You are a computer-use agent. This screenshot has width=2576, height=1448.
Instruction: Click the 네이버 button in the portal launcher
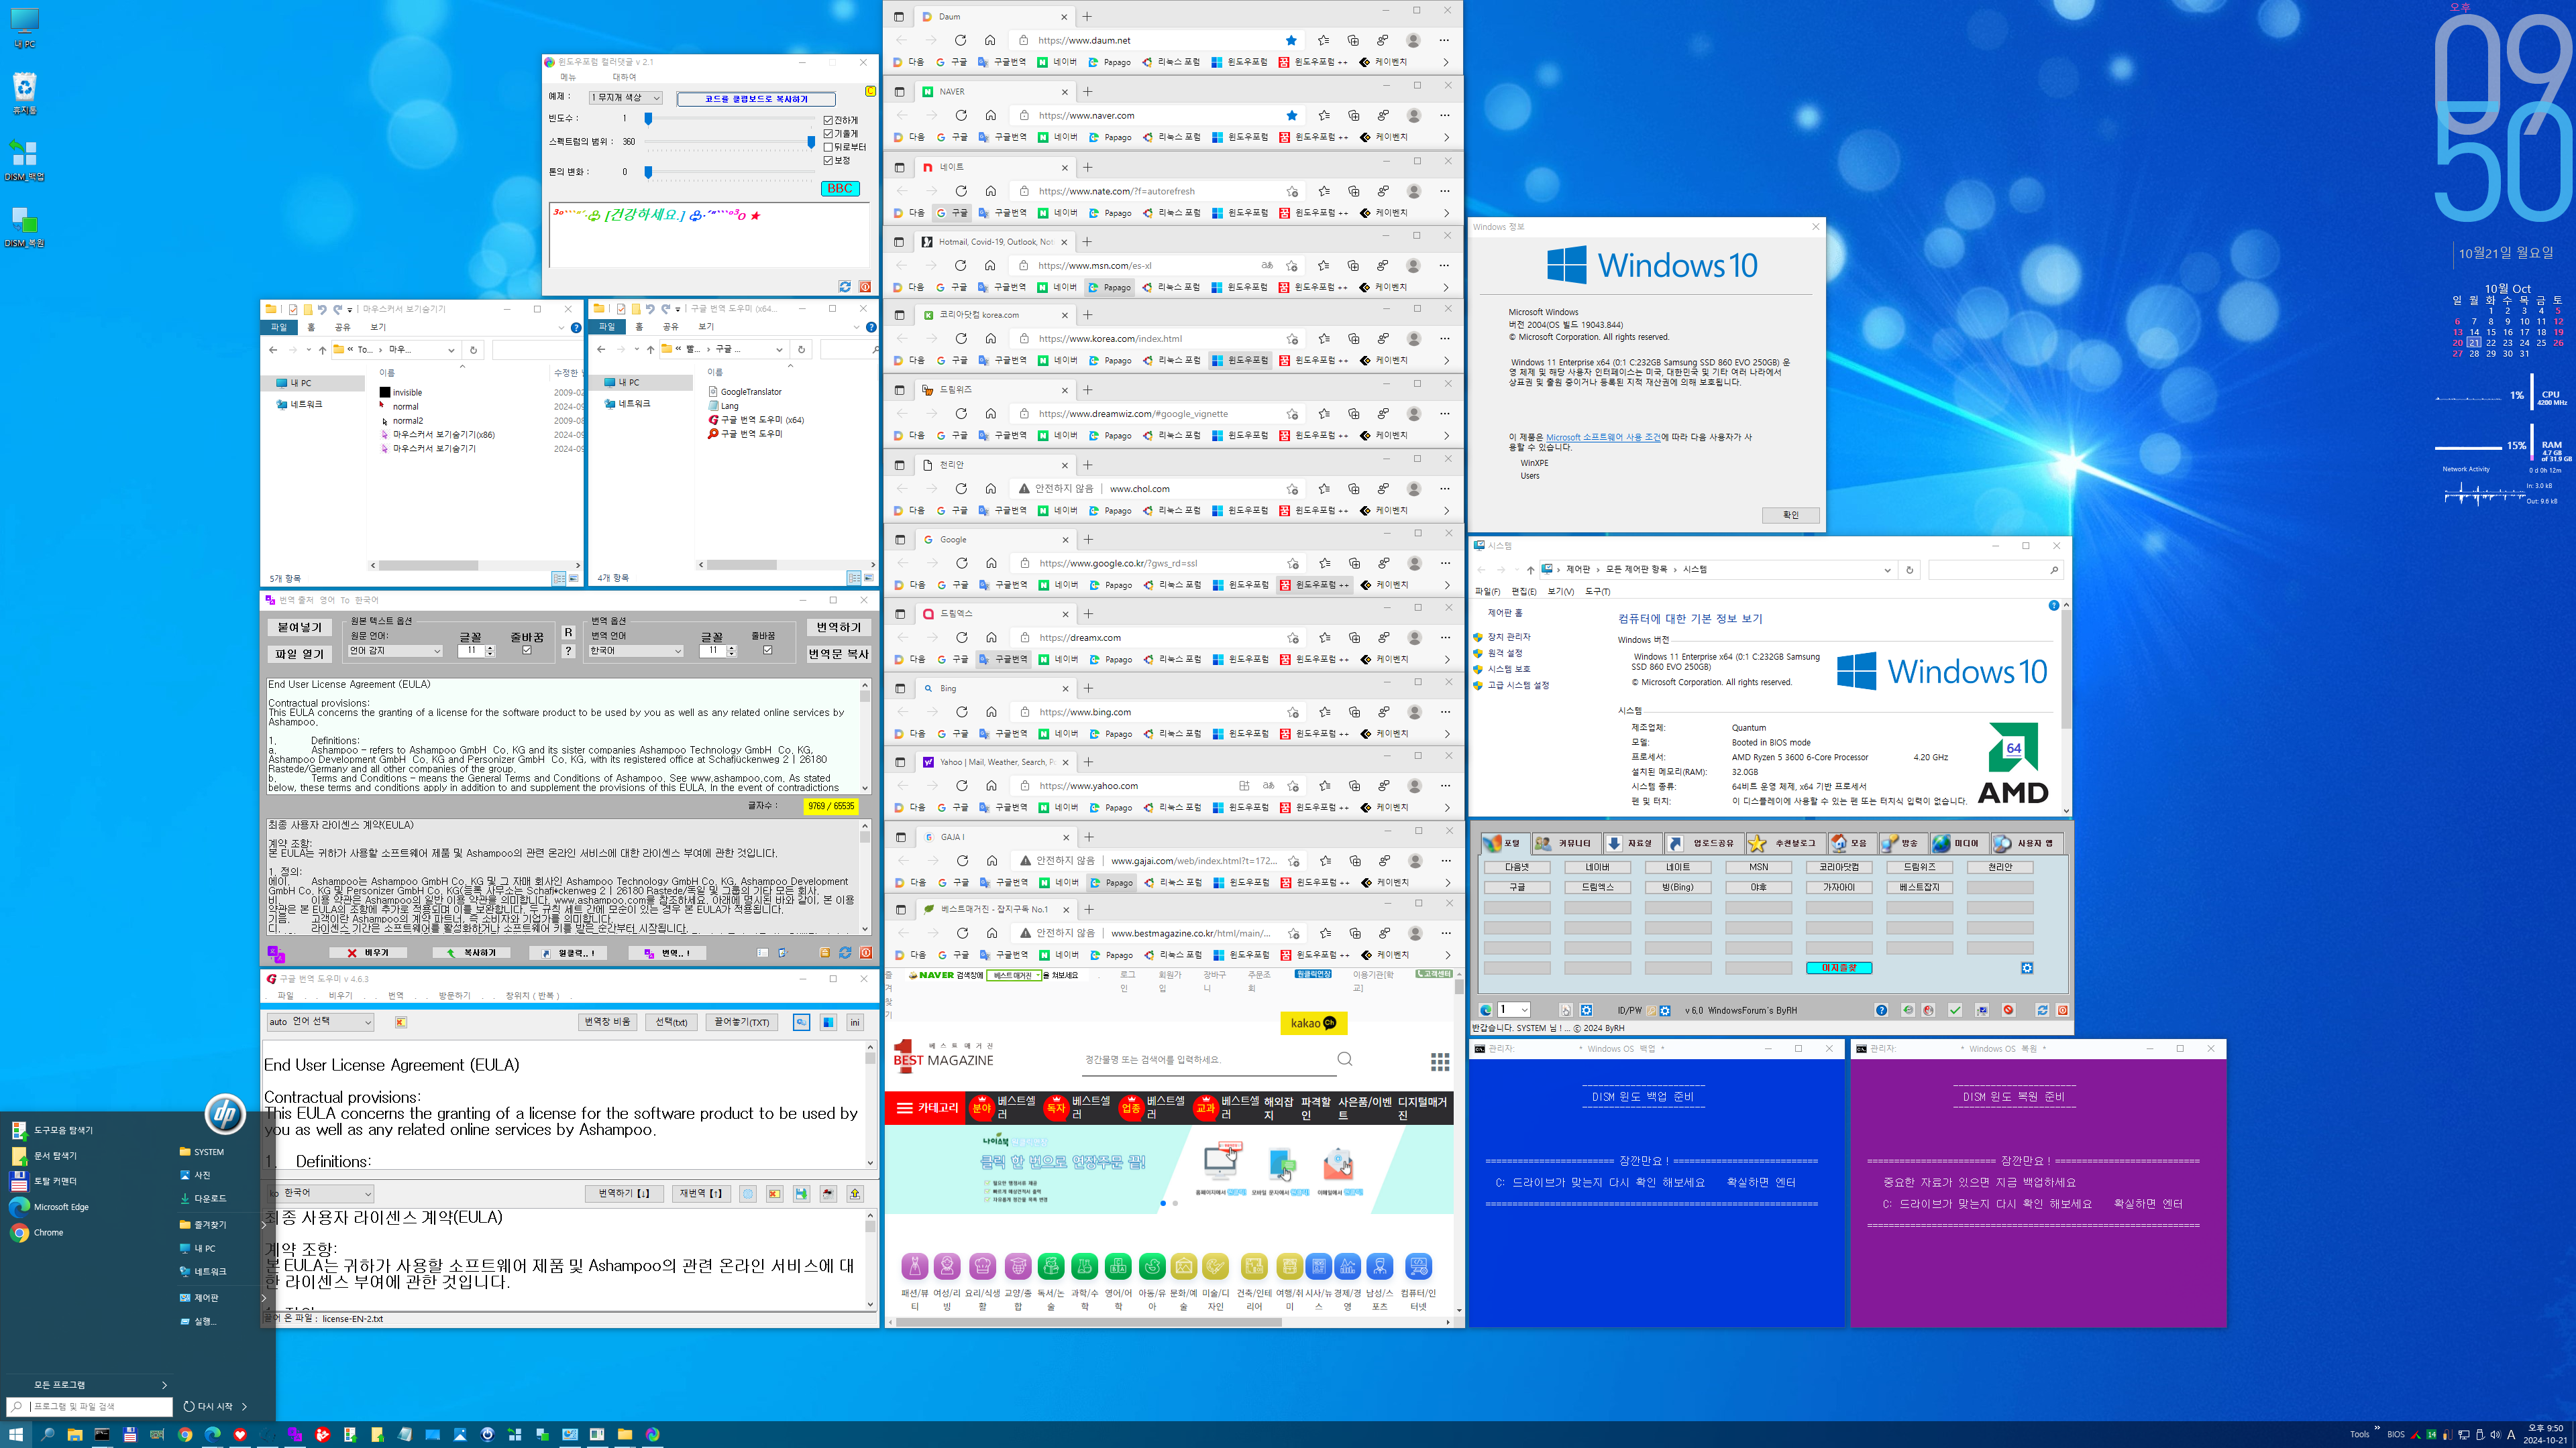coord(1597,867)
